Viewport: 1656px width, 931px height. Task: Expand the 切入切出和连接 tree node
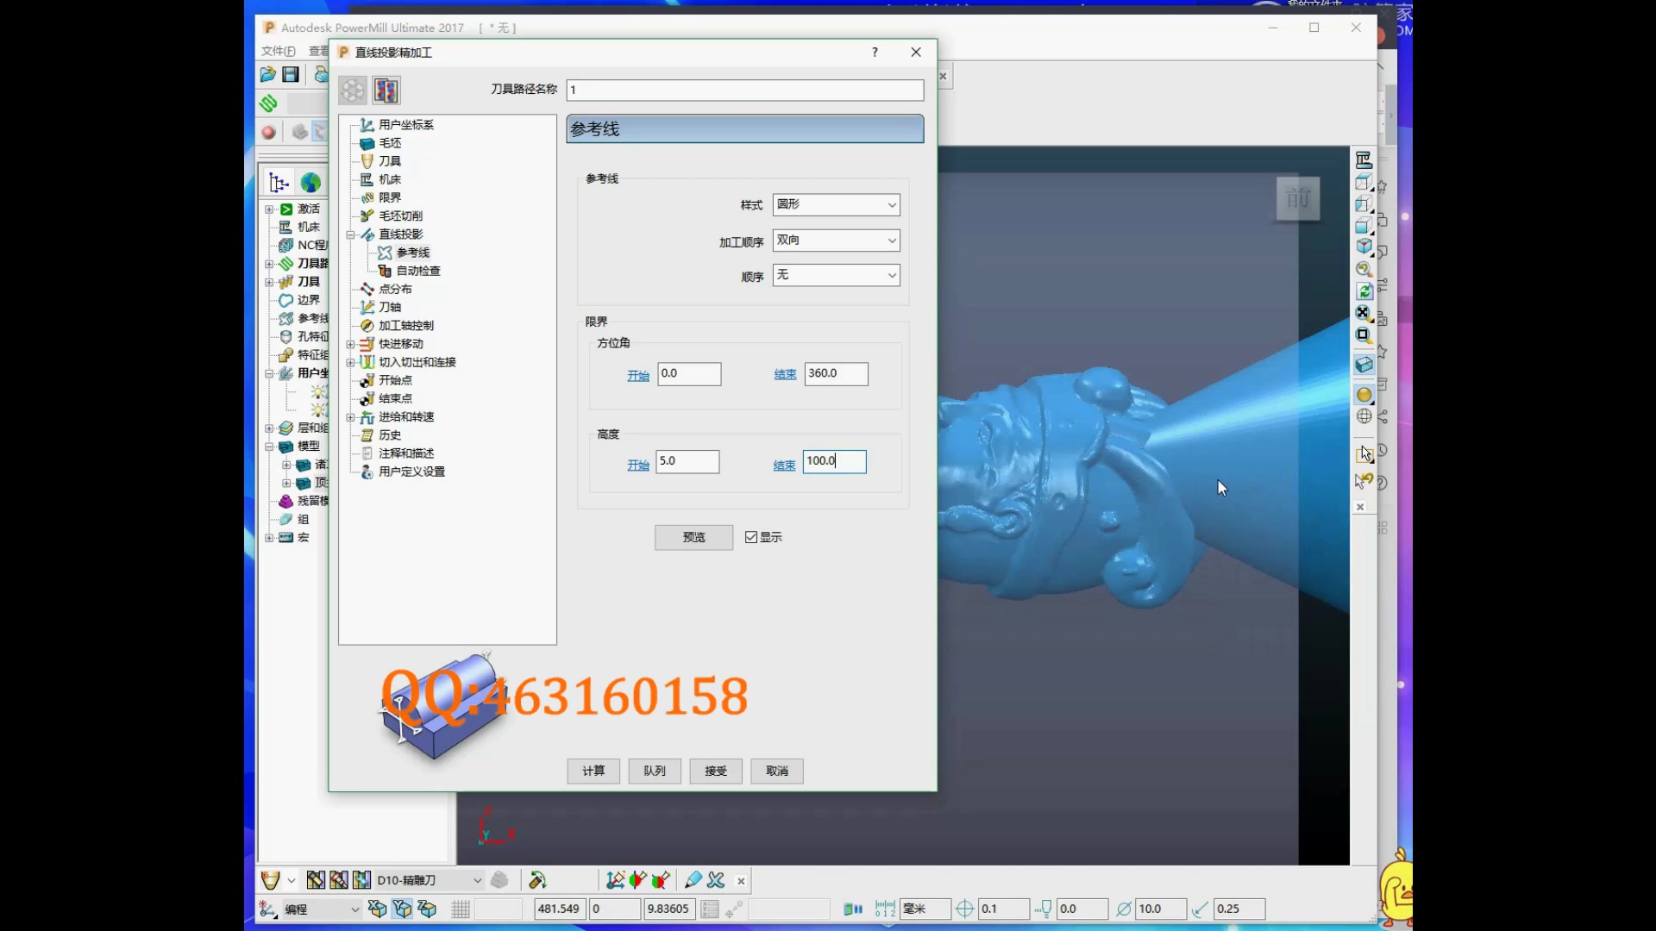(351, 362)
